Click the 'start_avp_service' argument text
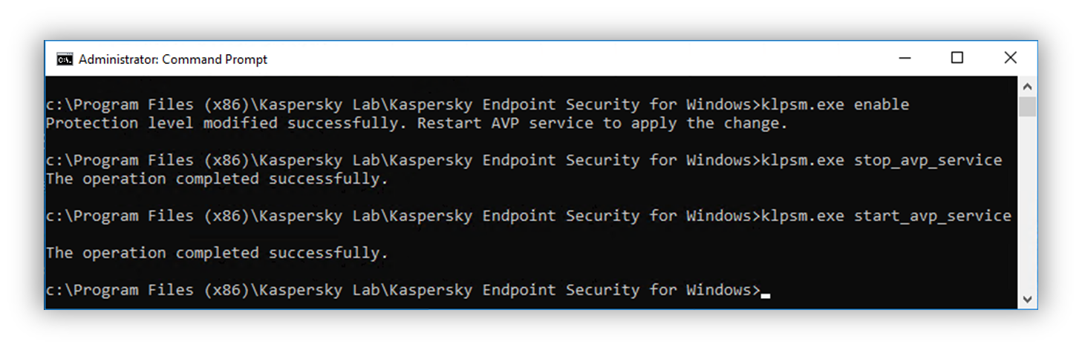The height and width of the screenshot is (350, 1082). [932, 216]
